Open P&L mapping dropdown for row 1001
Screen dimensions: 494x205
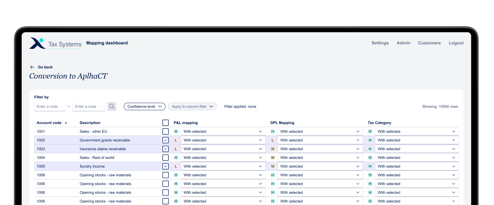(223, 131)
